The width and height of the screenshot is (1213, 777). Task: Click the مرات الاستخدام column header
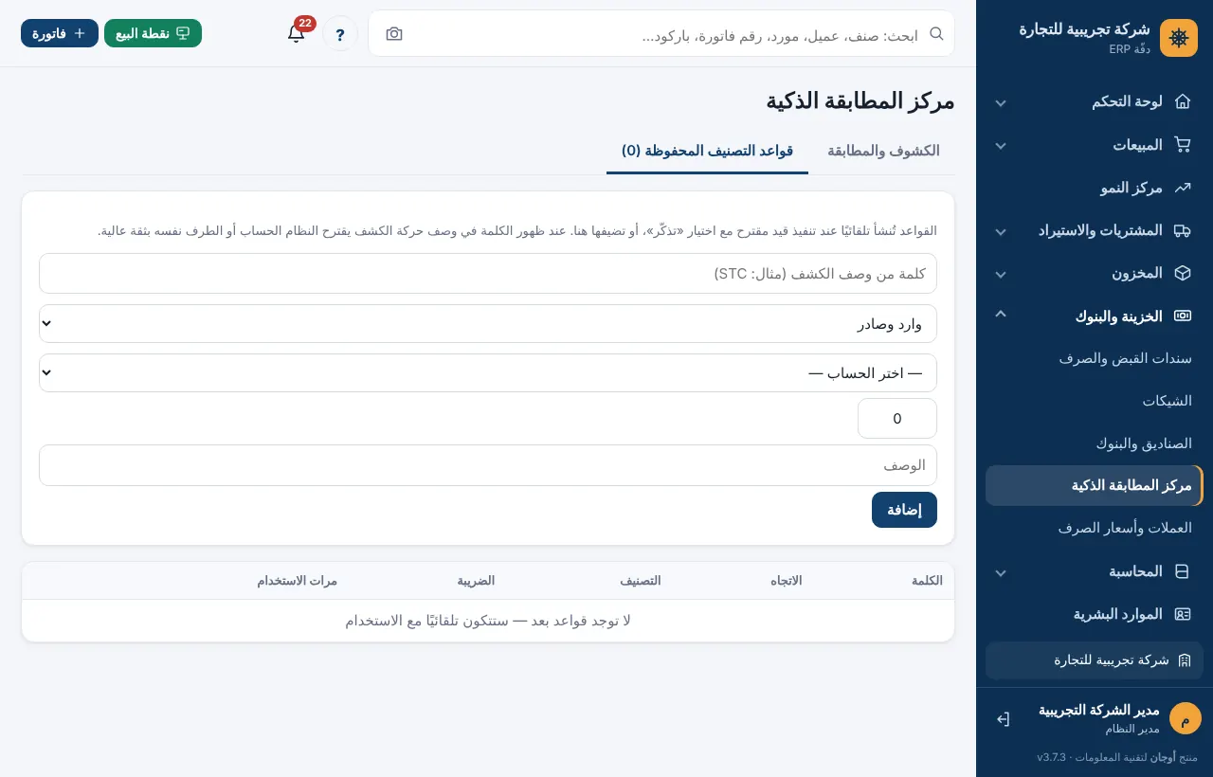click(297, 581)
